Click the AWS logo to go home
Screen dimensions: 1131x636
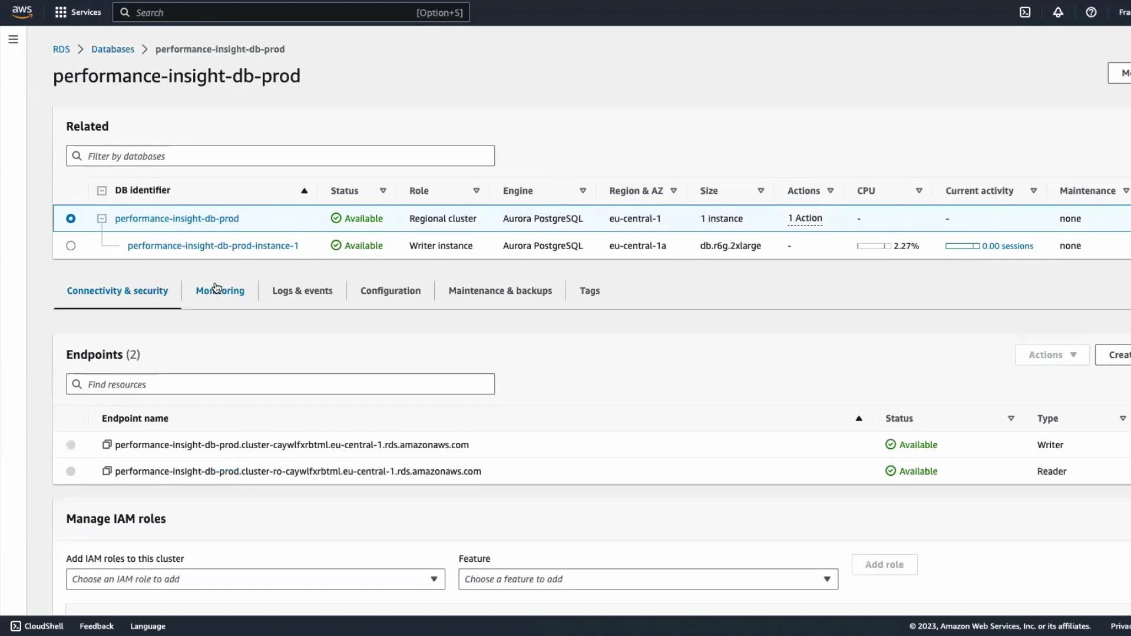22,12
